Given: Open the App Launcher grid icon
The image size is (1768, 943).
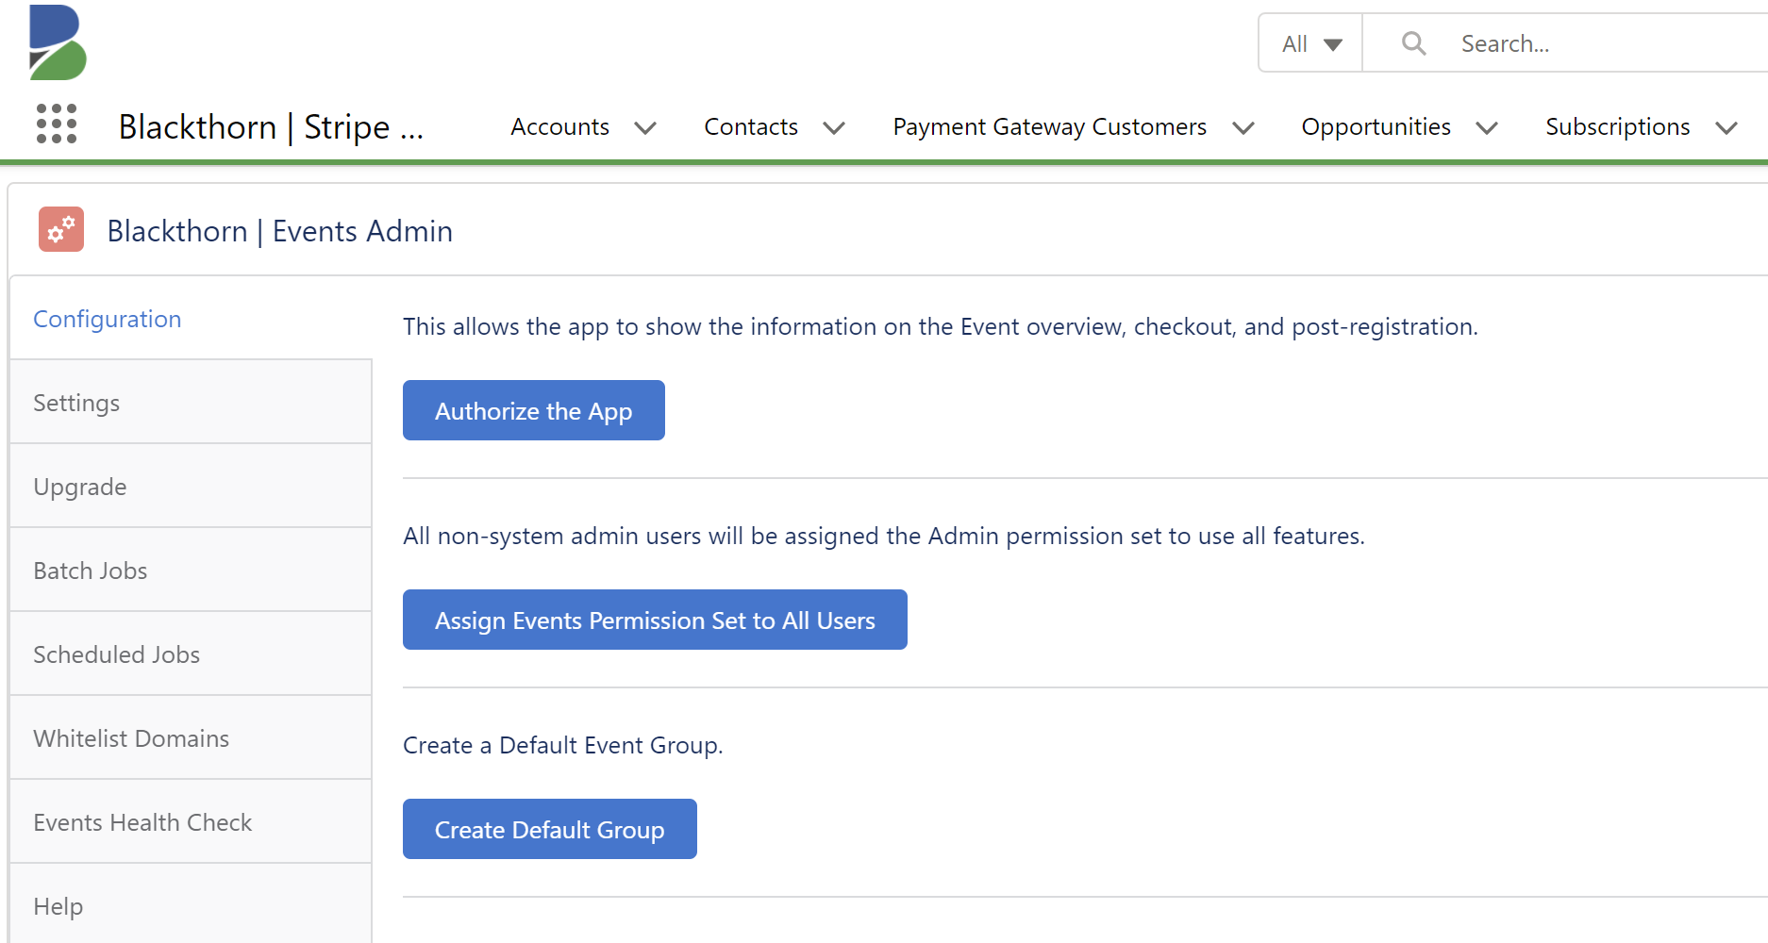Looking at the screenshot, I should [x=57, y=124].
